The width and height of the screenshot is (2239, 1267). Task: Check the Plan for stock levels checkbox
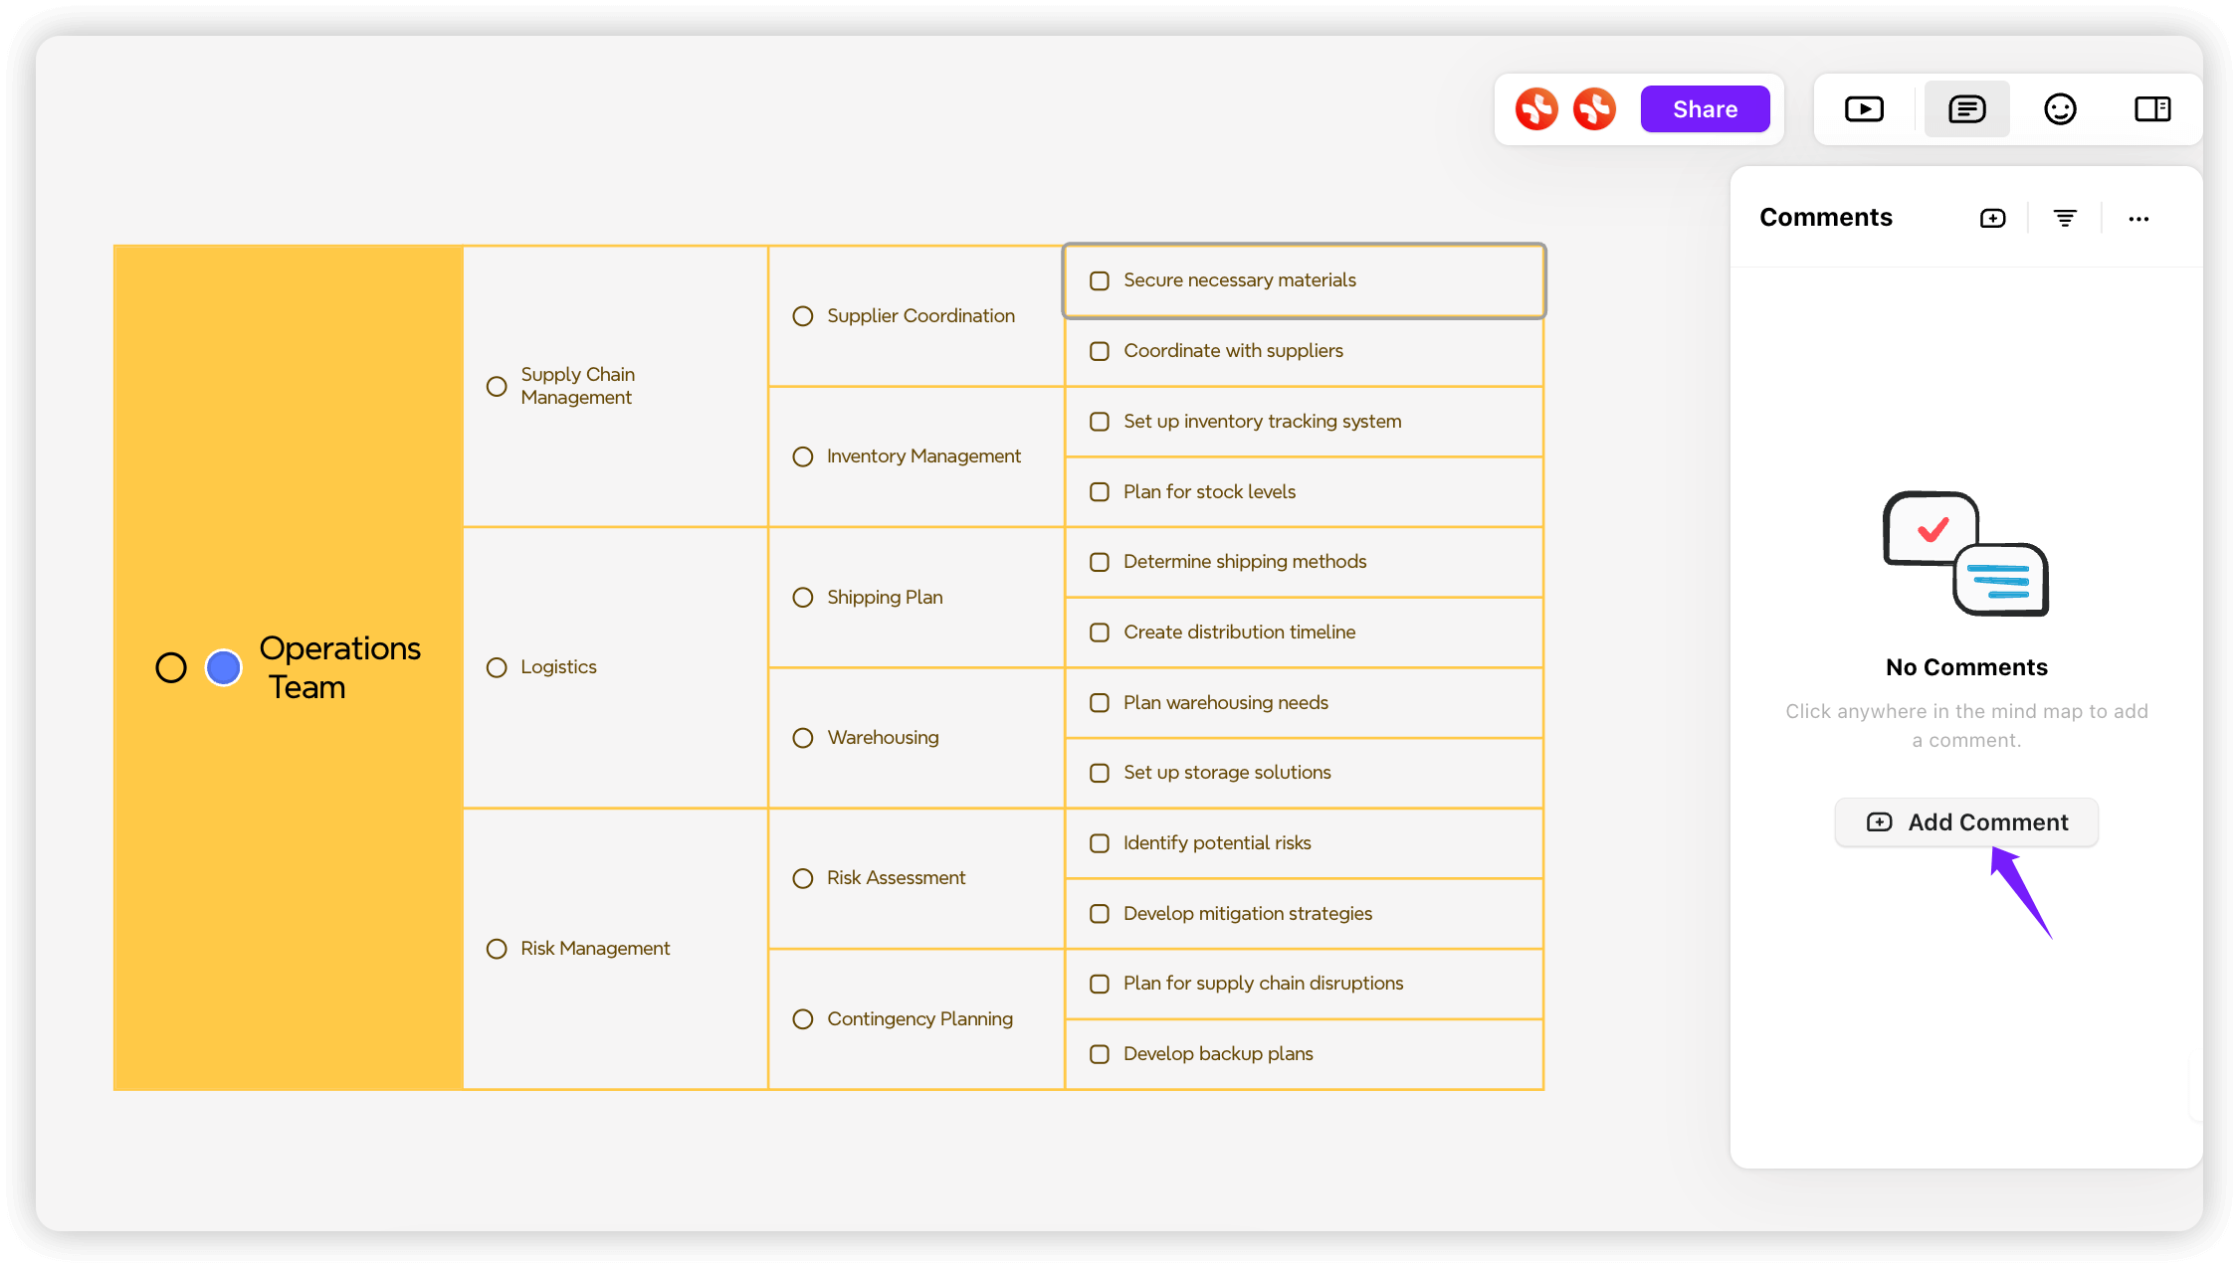[1099, 491]
